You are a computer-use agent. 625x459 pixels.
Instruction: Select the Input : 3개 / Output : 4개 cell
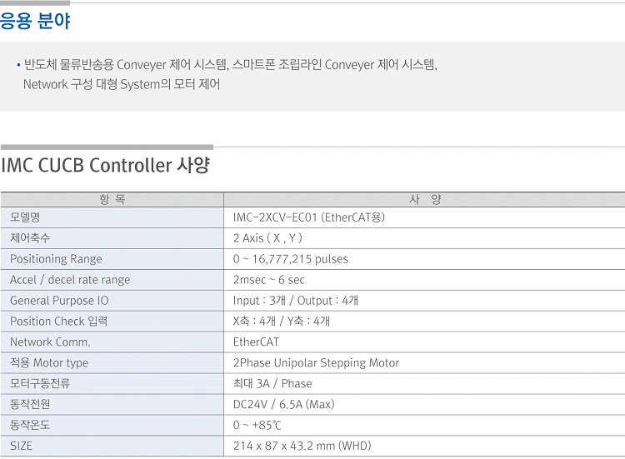296,301
